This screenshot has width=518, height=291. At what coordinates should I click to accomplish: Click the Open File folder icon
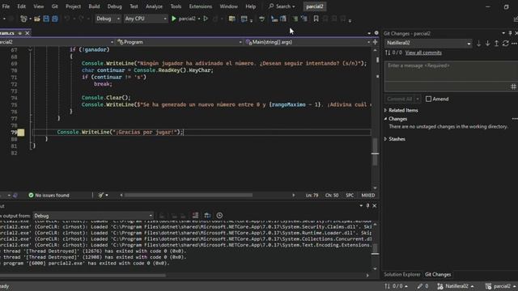click(x=37, y=19)
